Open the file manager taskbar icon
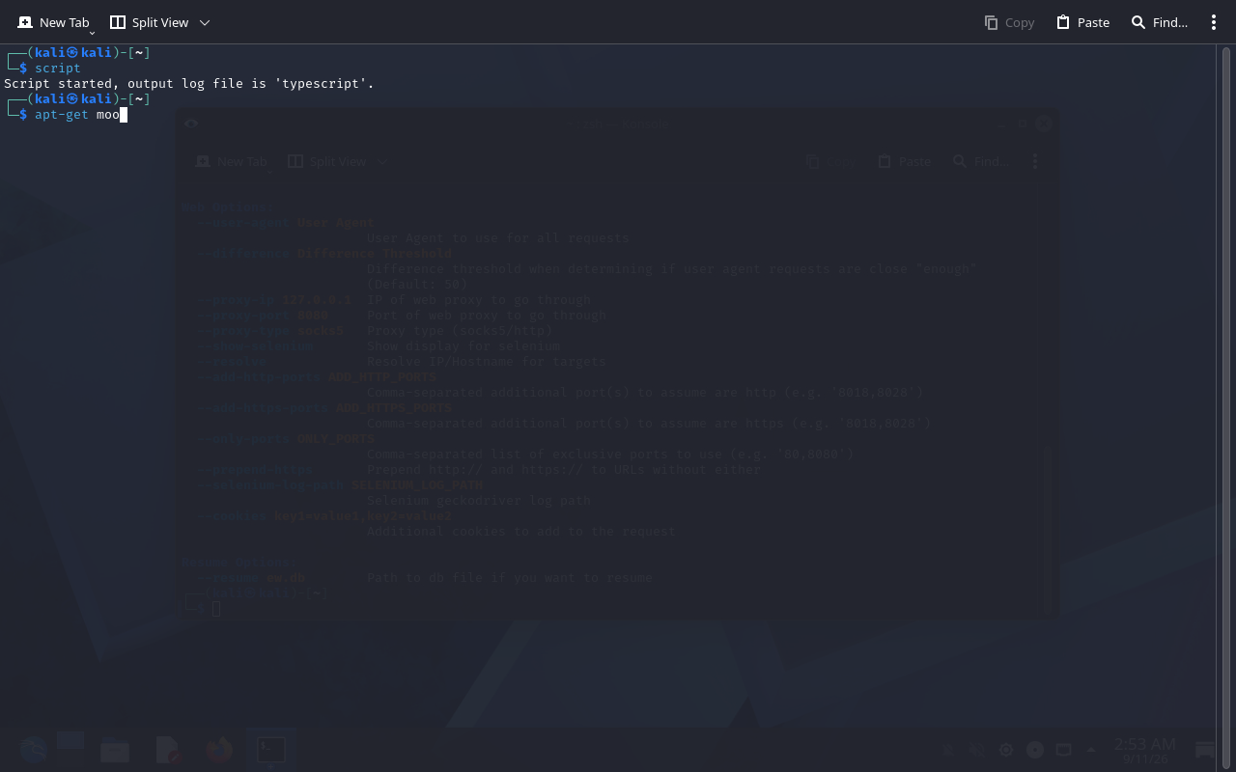This screenshot has width=1236, height=772. (x=115, y=750)
